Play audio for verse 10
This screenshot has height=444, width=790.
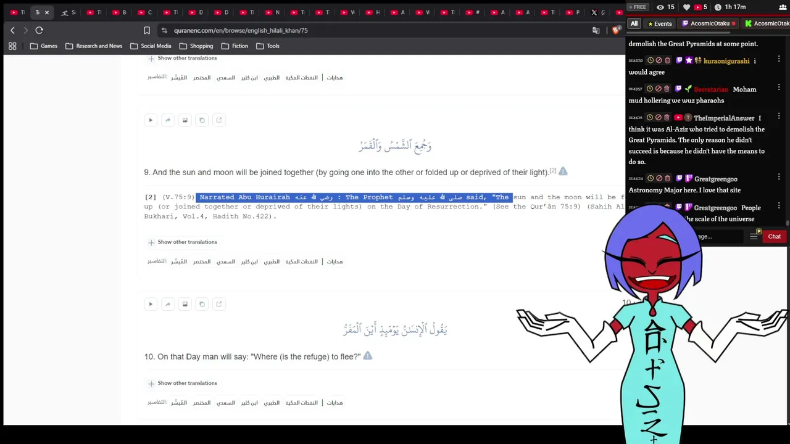pos(151,304)
